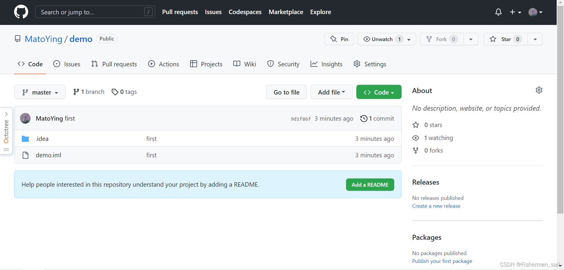Screen dimensions: 564x270
Task: Click Publish your first package
Action: coord(442,261)
